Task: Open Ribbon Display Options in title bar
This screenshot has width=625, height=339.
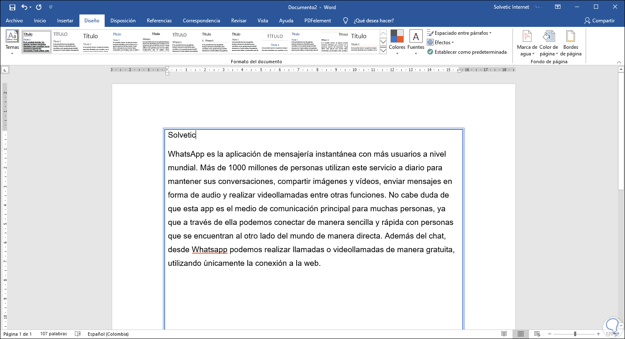Action: click(558, 7)
